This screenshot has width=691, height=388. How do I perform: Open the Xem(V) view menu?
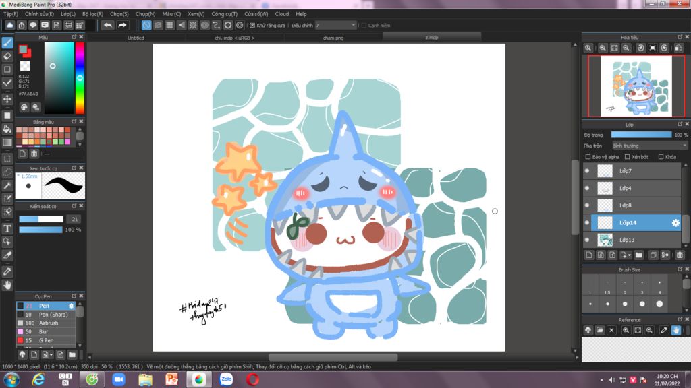[x=196, y=14]
